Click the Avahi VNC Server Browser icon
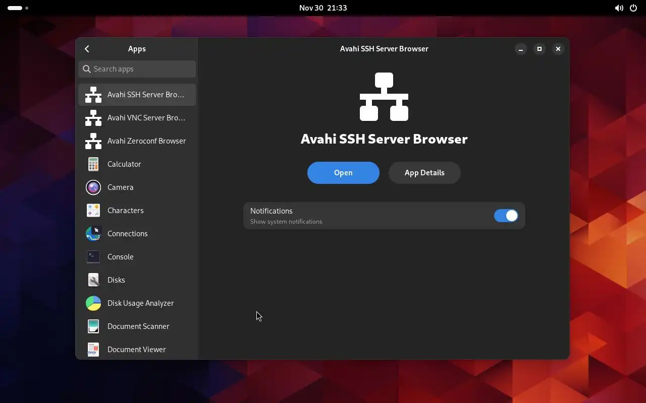The width and height of the screenshot is (646, 403). 93,118
